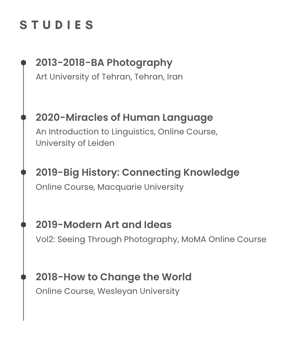Click the 2018-How to Change the World title
The width and height of the screenshot is (289, 355).
[x=113, y=277]
